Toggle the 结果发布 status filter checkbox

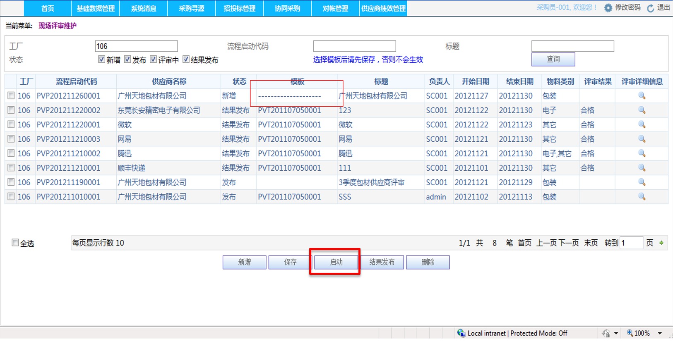[186, 60]
